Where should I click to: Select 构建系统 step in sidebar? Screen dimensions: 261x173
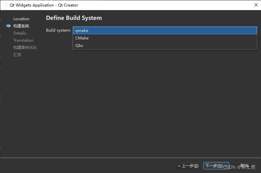tap(21, 26)
